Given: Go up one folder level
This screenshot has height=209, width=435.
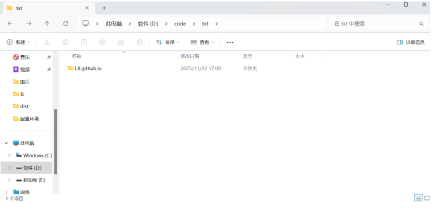Looking at the screenshot, I should (47, 23).
